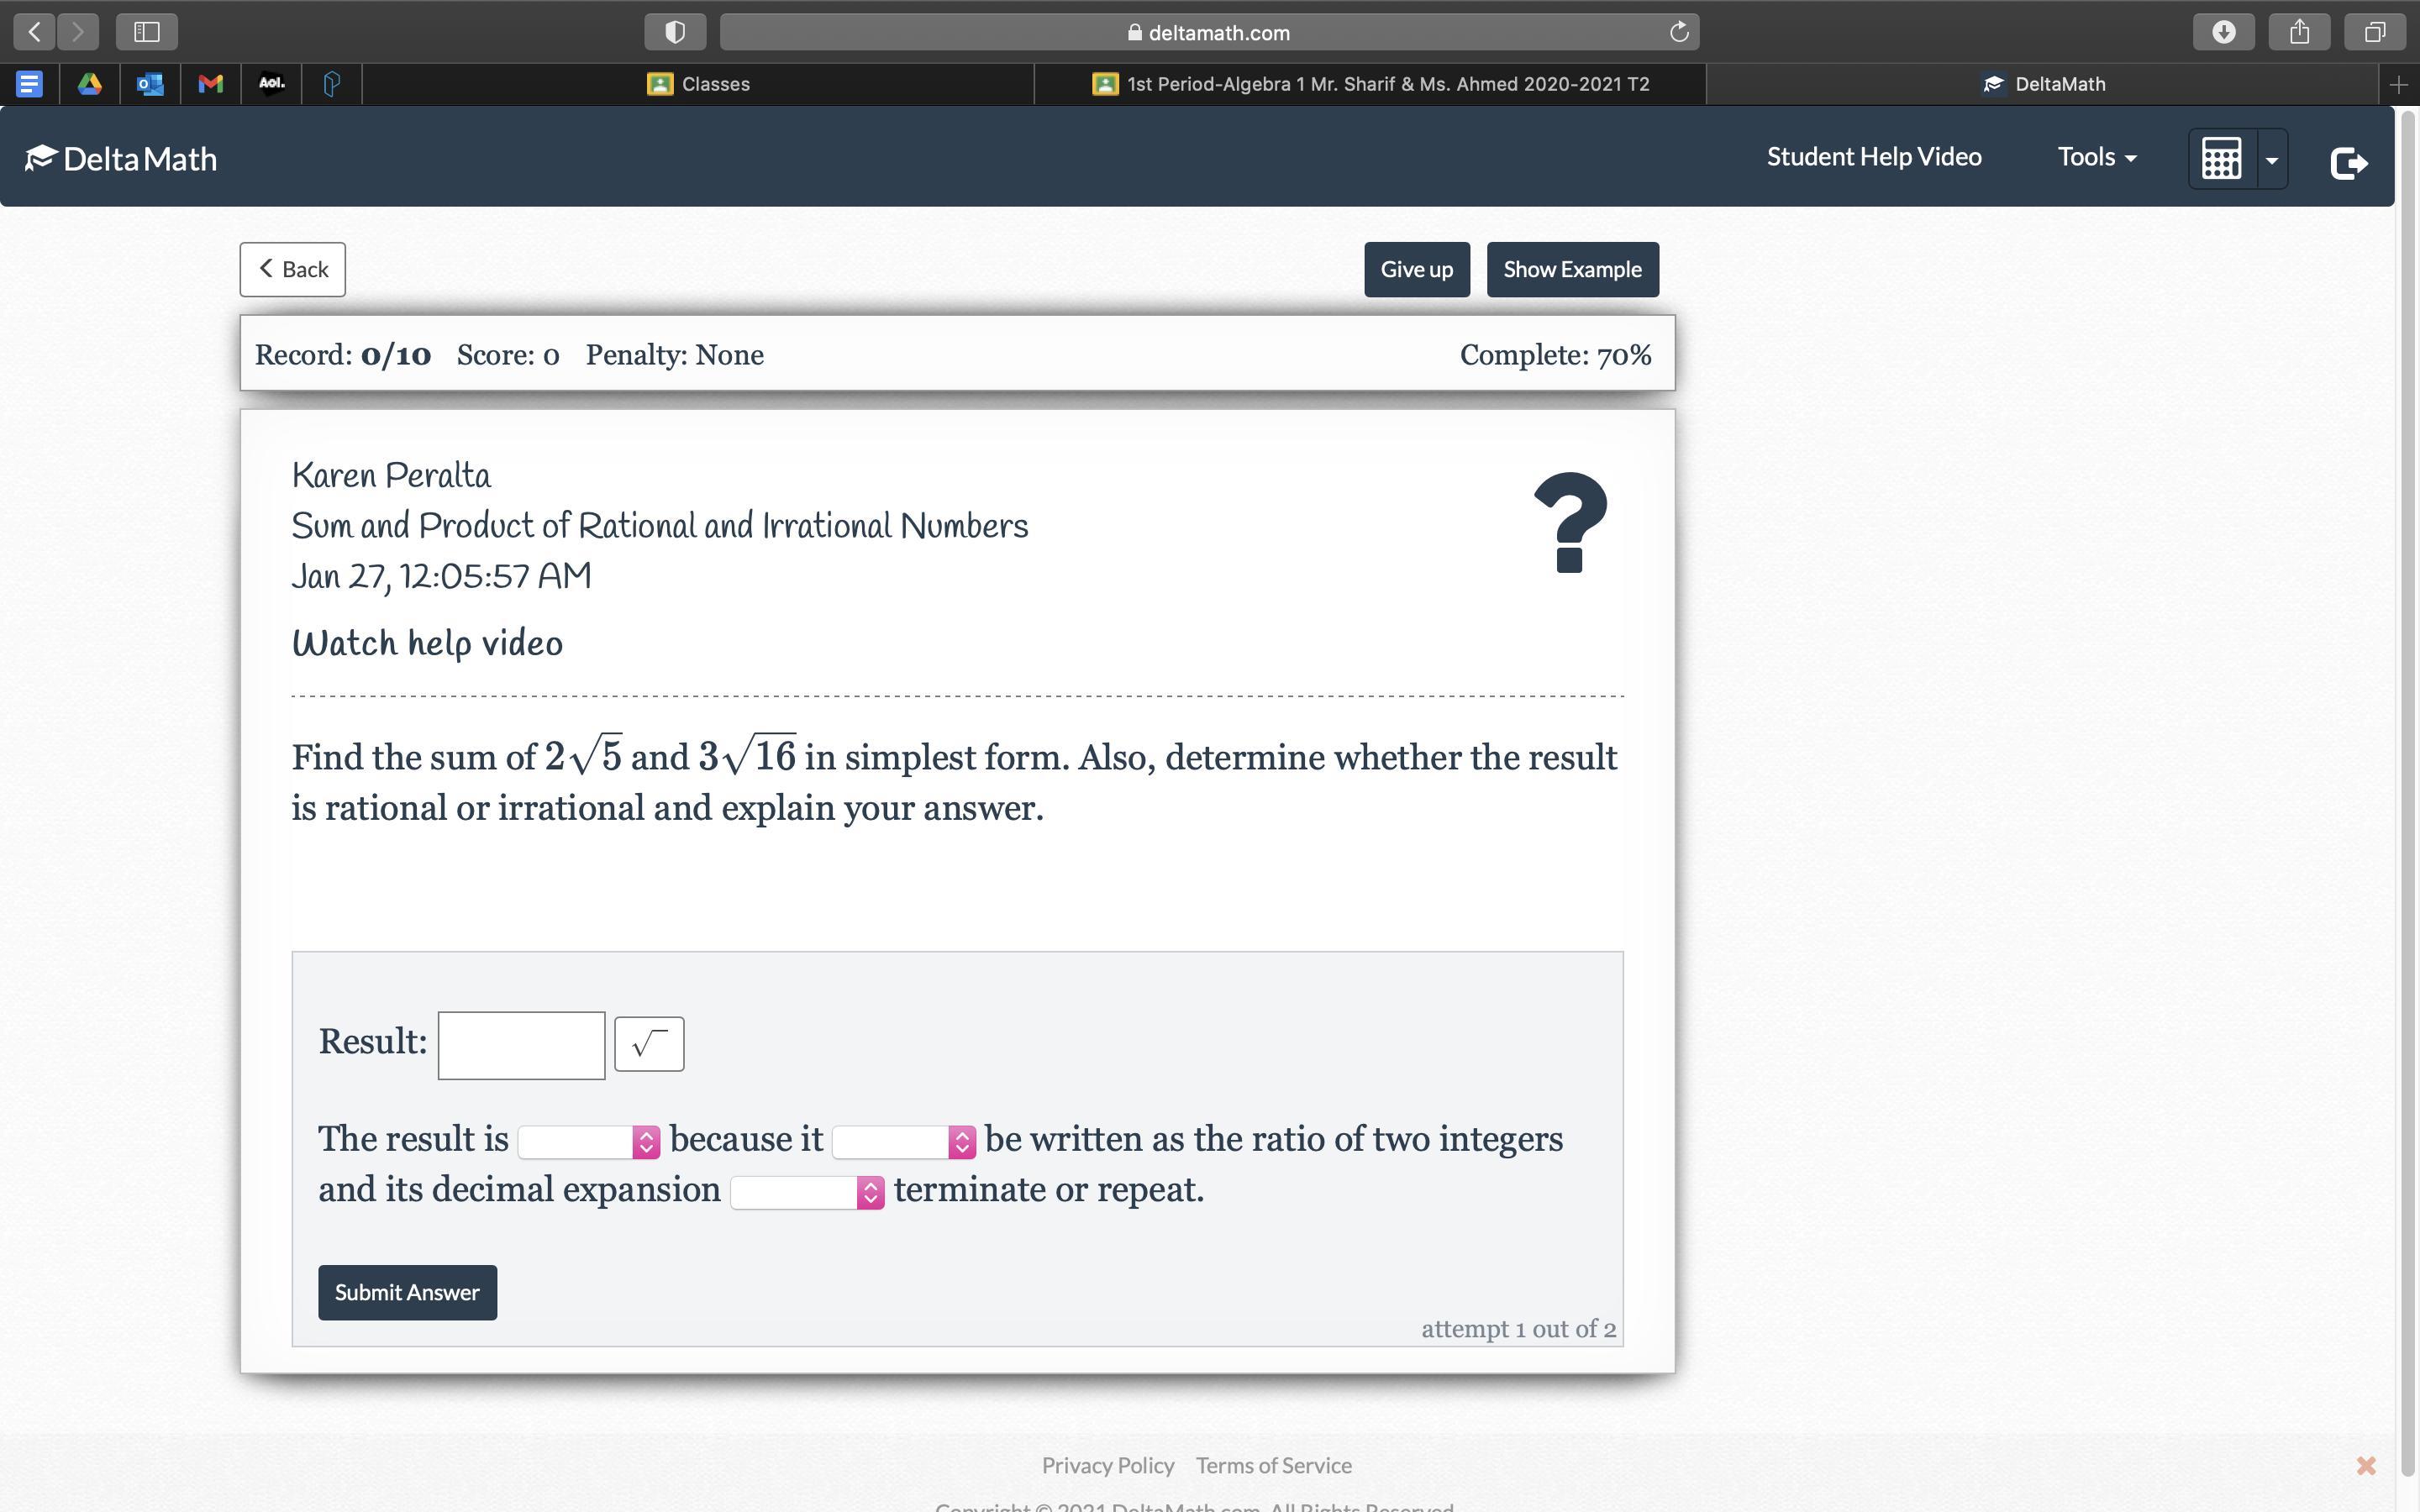Reload the page with refresh icon
The width and height of the screenshot is (2420, 1512).
[x=1679, y=32]
